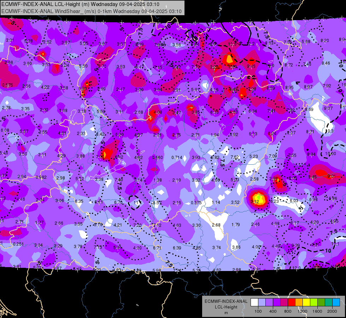Screen dimensions: 346x318
Task: Click the lime-green legend swatch
Action: click(x=314, y=302)
